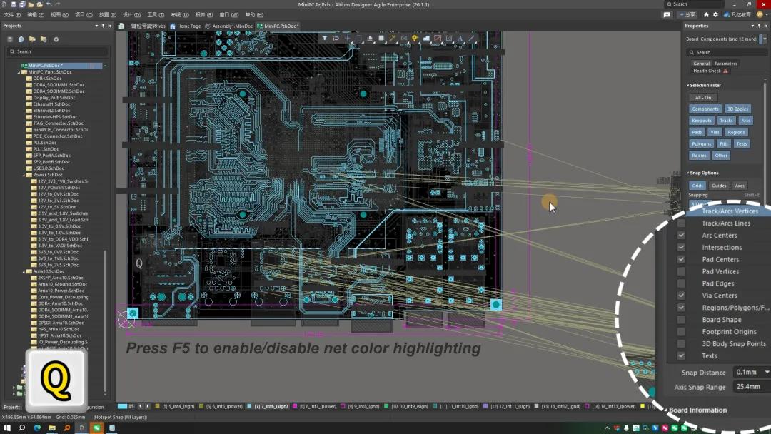The image size is (771, 434).
Task: Click the undo arrow in title bar
Action: tap(49, 4)
